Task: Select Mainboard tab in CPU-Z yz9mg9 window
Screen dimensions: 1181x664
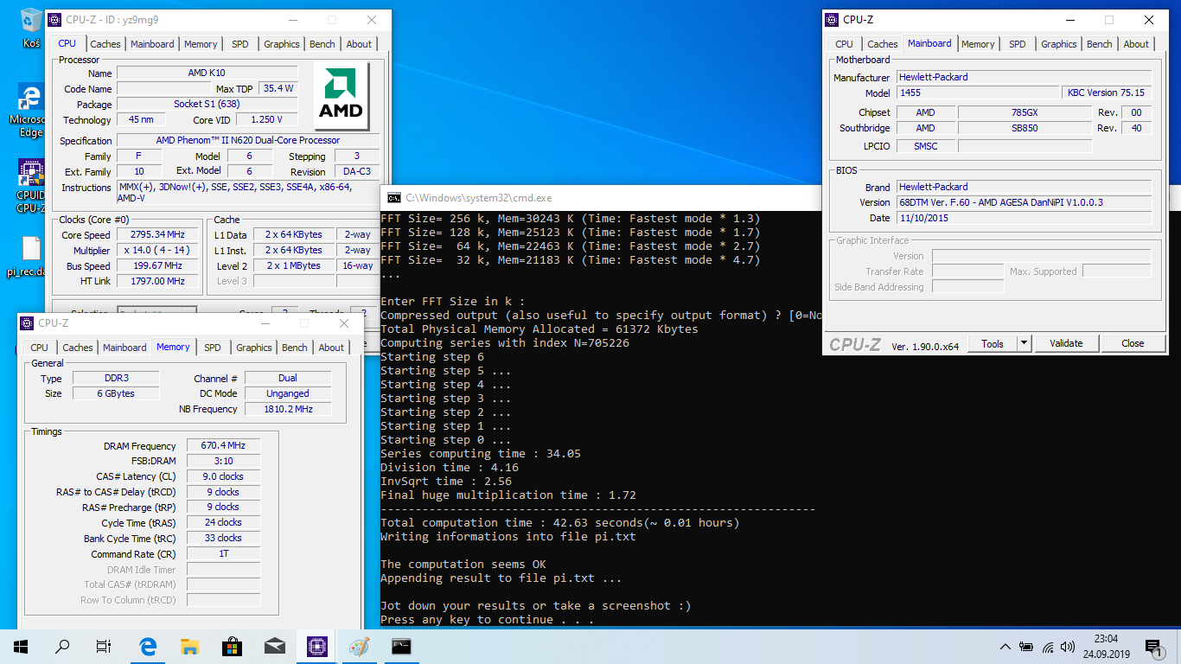Action: [152, 44]
